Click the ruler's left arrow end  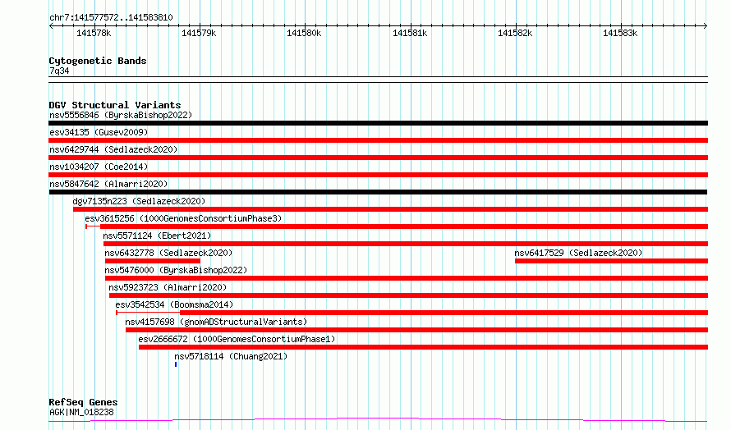(51, 25)
